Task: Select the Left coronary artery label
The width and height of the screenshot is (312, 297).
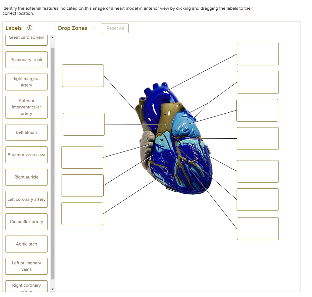Action: point(26,199)
